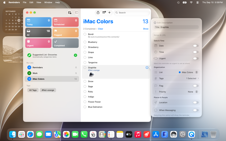Click Clear completed link
Image resolution: width=226 pixels, height=141 pixels.
coord(100,29)
